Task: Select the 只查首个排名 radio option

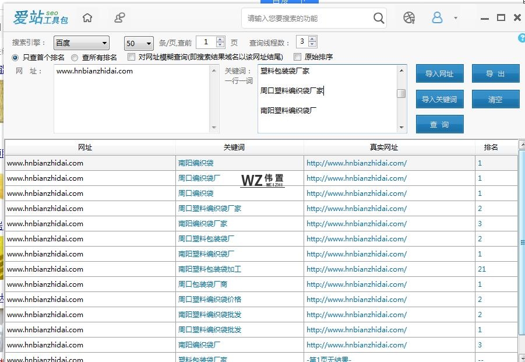Action: [x=16, y=57]
